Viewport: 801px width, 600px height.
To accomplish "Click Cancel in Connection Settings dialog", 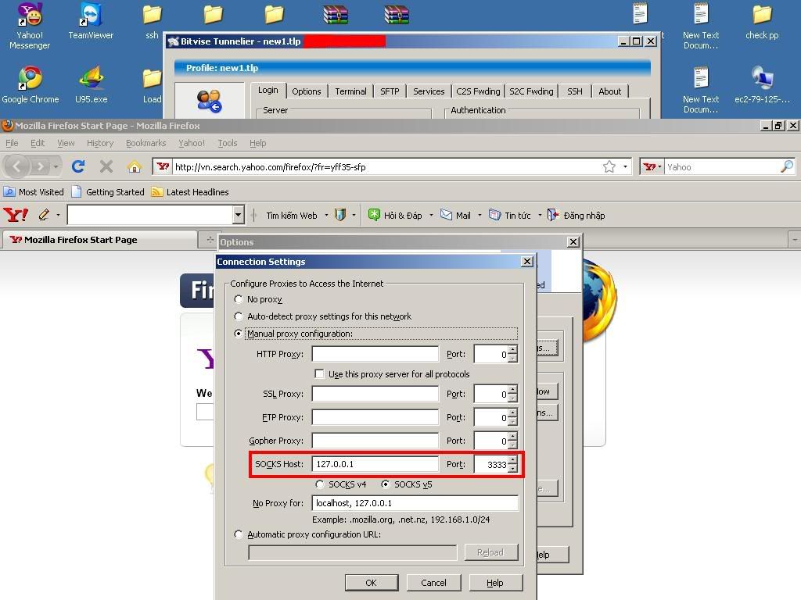I will [x=433, y=583].
